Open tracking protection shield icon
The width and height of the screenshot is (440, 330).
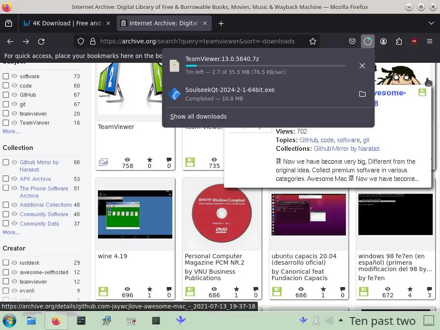click(81, 42)
